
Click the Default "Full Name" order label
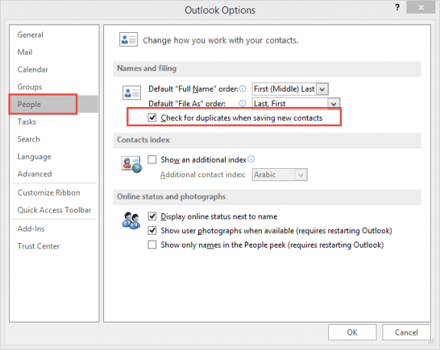[x=194, y=89]
